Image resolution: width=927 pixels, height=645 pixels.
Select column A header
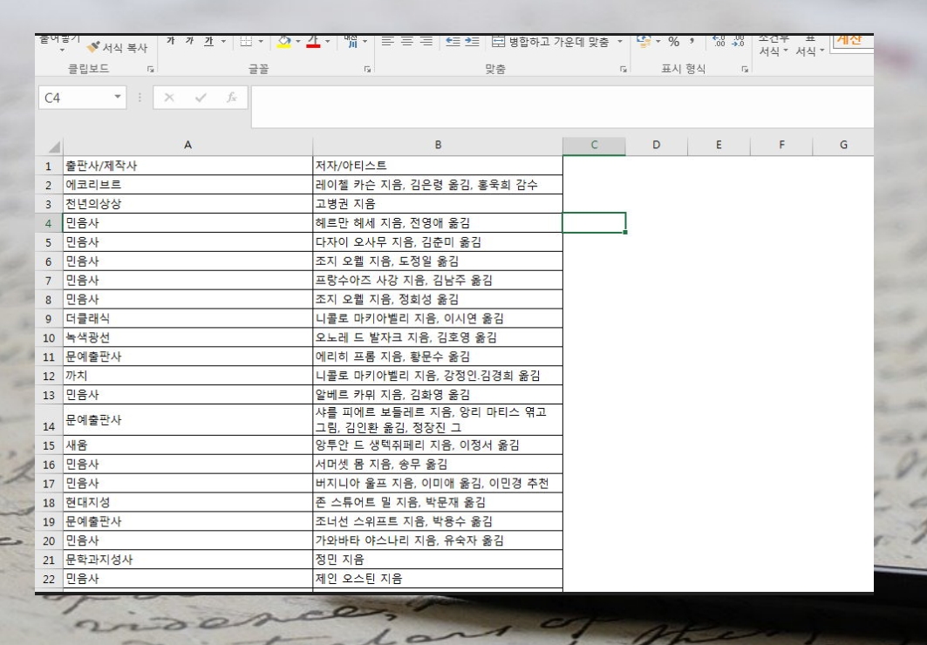click(x=188, y=146)
